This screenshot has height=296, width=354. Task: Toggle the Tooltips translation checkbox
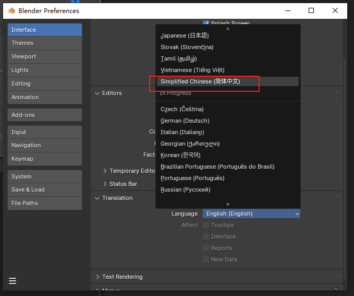tap(205, 225)
